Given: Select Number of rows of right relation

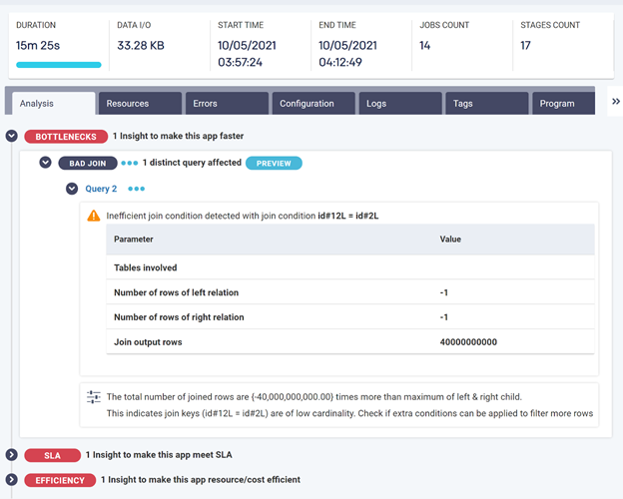Looking at the screenshot, I should pyautogui.click(x=350, y=317).
